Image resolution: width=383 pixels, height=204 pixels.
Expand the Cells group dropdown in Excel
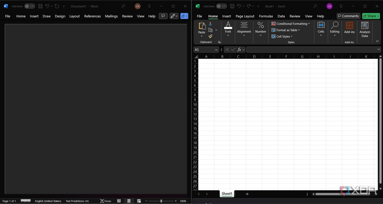click(x=321, y=35)
